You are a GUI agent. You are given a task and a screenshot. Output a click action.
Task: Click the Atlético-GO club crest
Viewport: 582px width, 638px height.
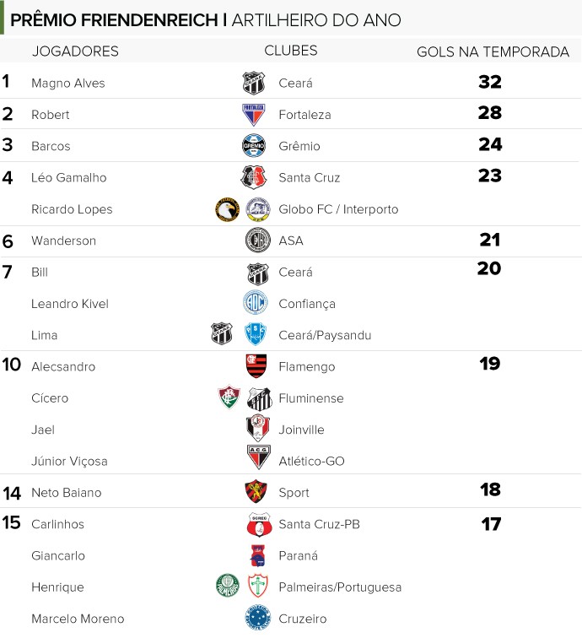tap(259, 457)
